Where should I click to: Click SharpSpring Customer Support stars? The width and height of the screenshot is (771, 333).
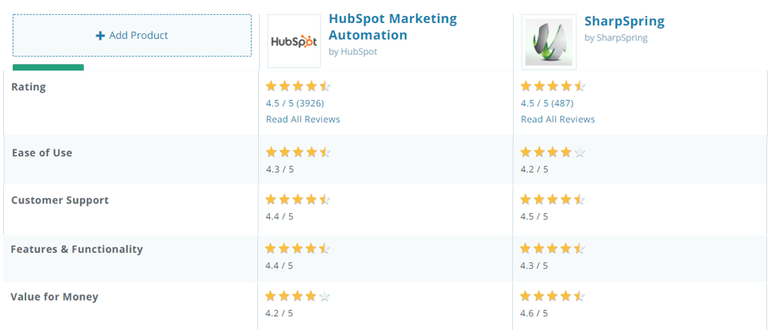pos(553,200)
